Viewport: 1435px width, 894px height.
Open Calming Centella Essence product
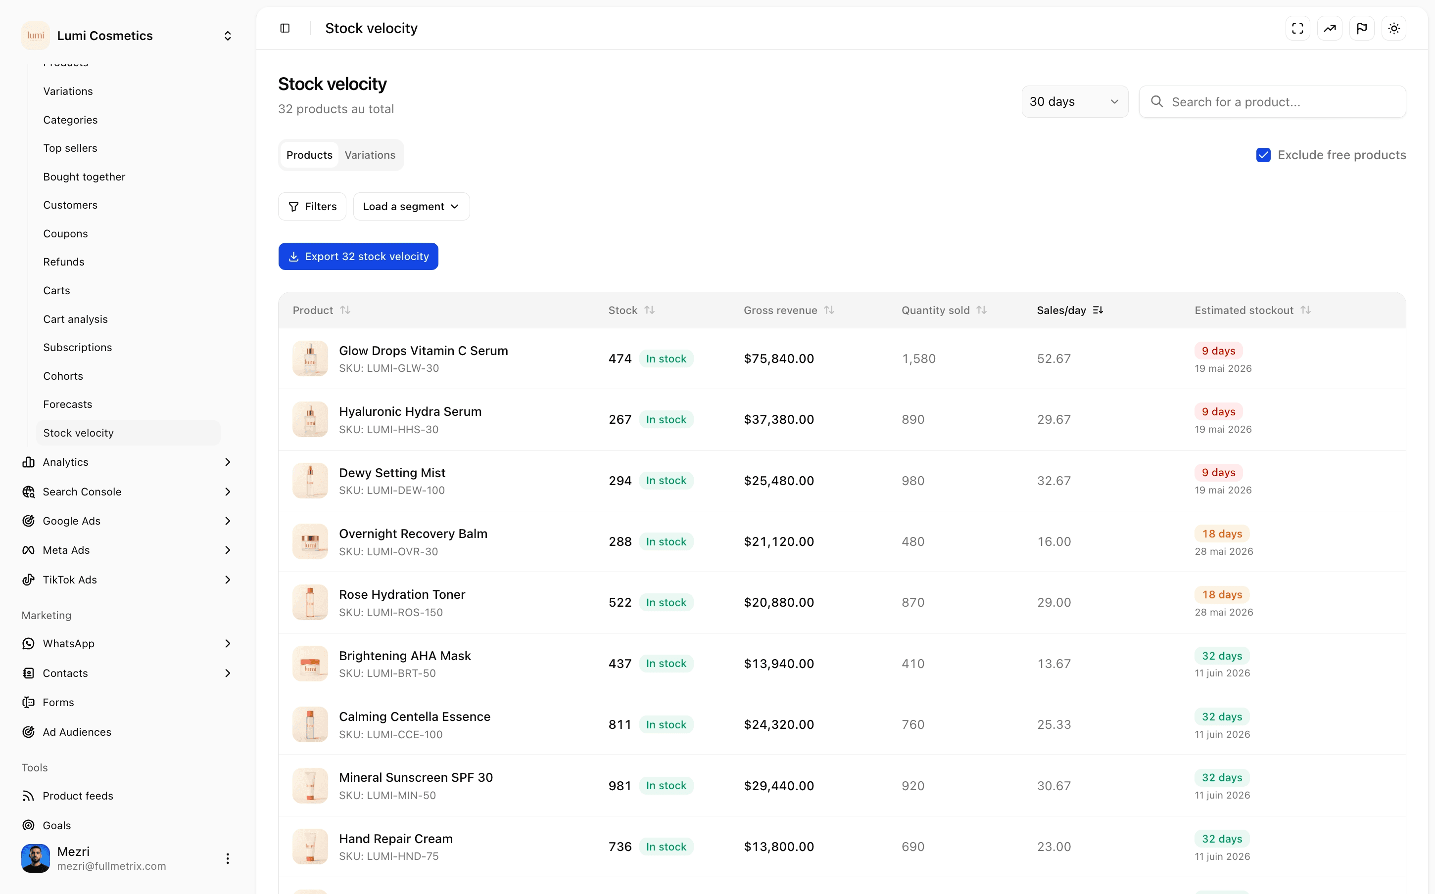pyautogui.click(x=415, y=716)
